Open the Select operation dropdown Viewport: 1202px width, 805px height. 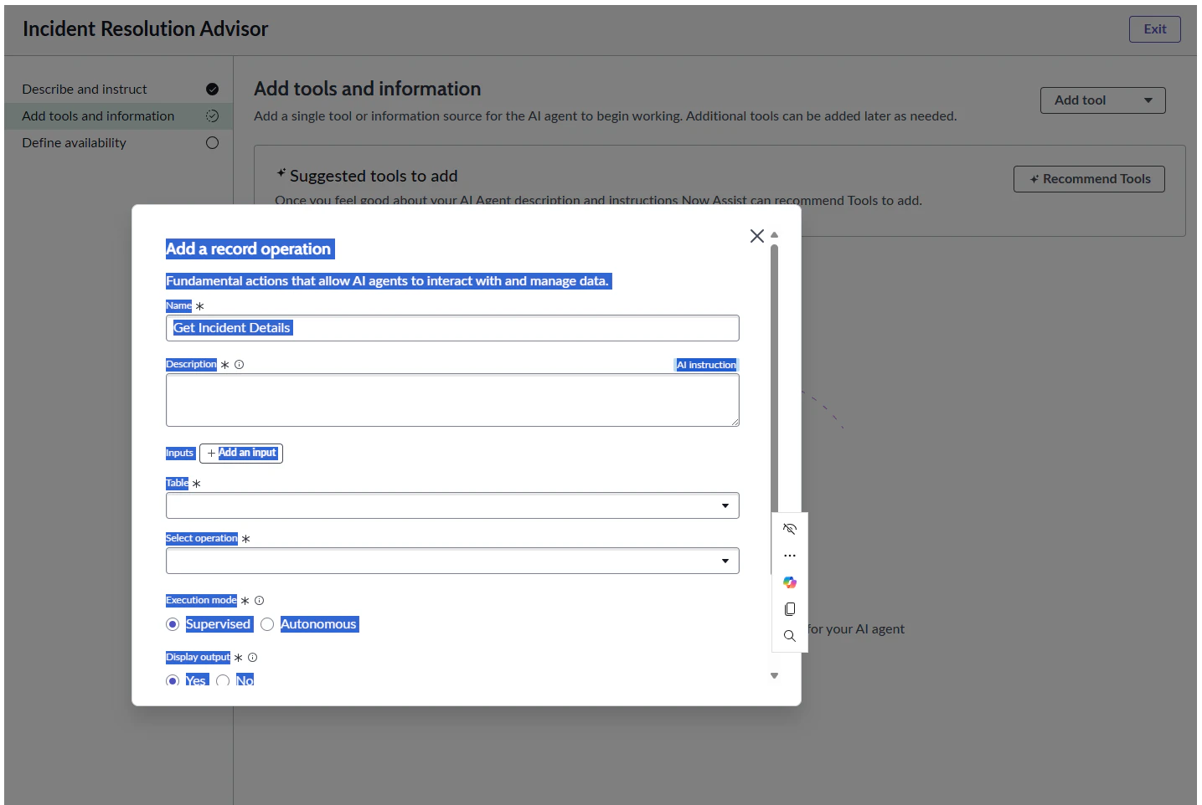click(x=452, y=561)
